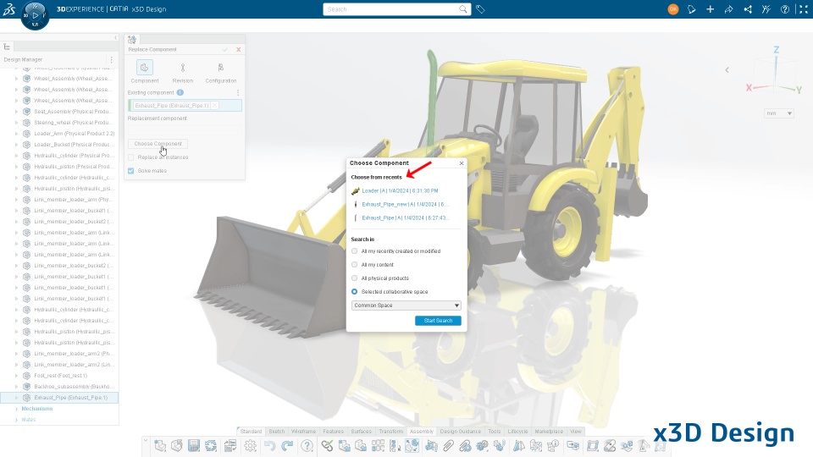The height and width of the screenshot is (457, 813).
Task: Click the Save icon in bottom toolbar
Action: pos(194,446)
